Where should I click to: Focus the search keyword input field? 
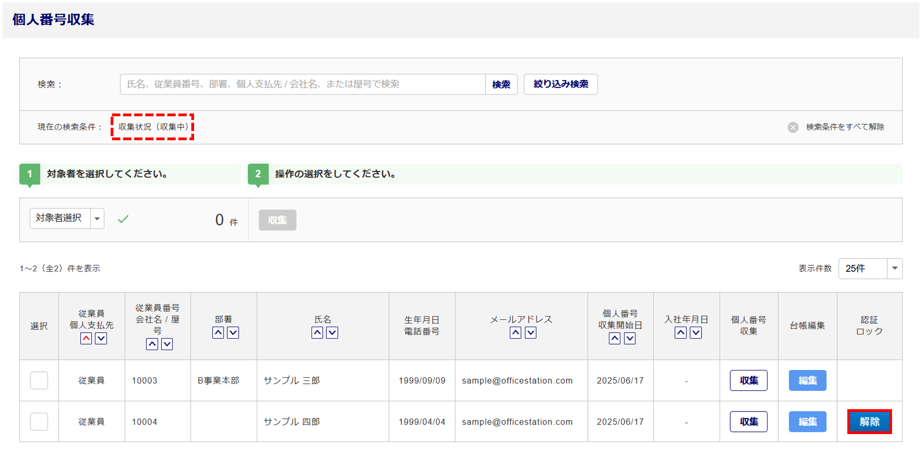[x=303, y=84]
